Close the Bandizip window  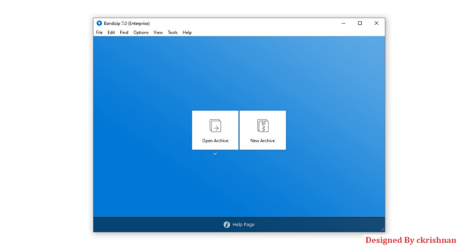click(376, 23)
